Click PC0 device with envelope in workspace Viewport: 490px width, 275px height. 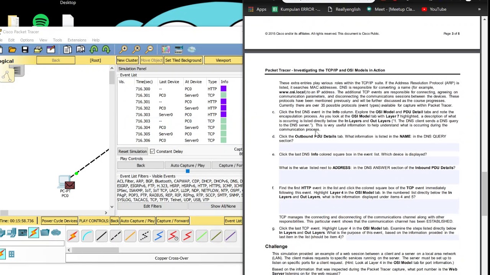[66, 183]
